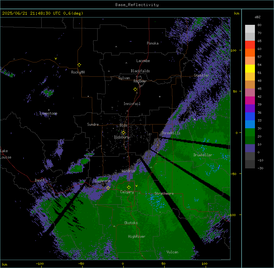The image size is (274, 268).
Task: Click the orange 60 dBZ legend swatch
Action: point(250,53)
